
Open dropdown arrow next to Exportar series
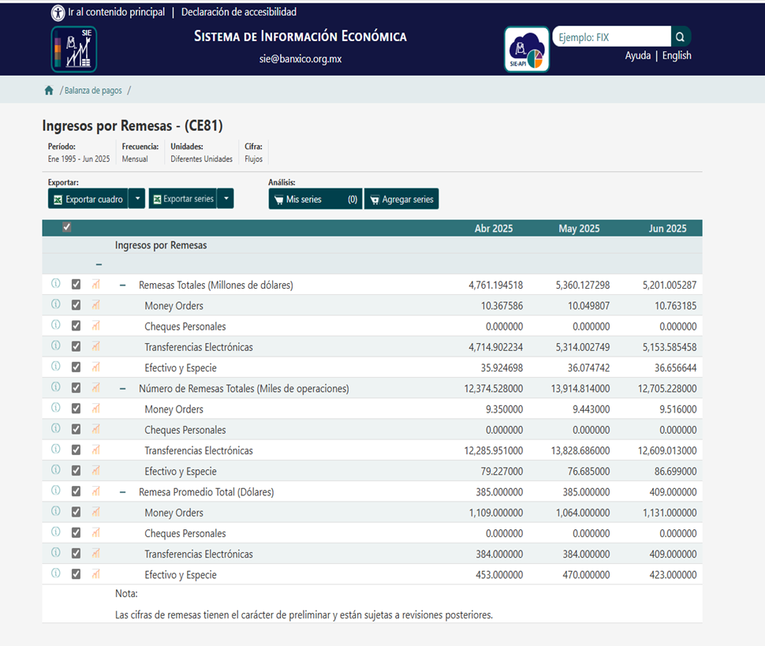pos(226,199)
